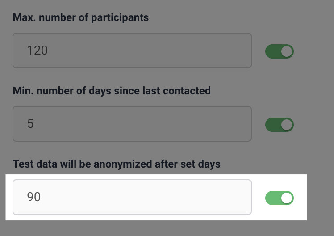This screenshot has width=334, height=236.
Task: Turn off the days since last contacted toggle
Action: point(280,125)
